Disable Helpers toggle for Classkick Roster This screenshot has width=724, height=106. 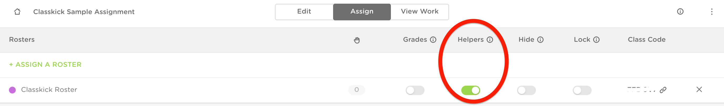point(470,90)
